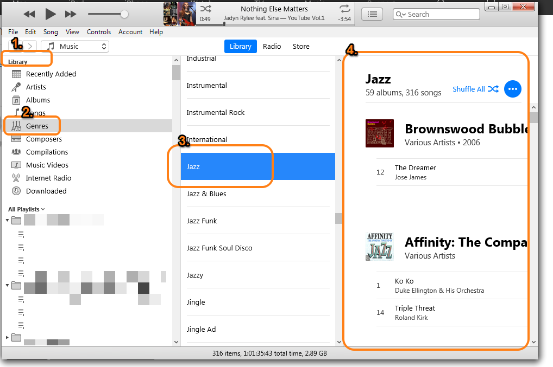The image size is (553, 367).
Task: Switch to the Store tab
Action: tap(301, 46)
